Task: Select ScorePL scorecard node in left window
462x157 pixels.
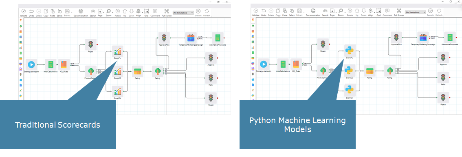Action: 117,52
